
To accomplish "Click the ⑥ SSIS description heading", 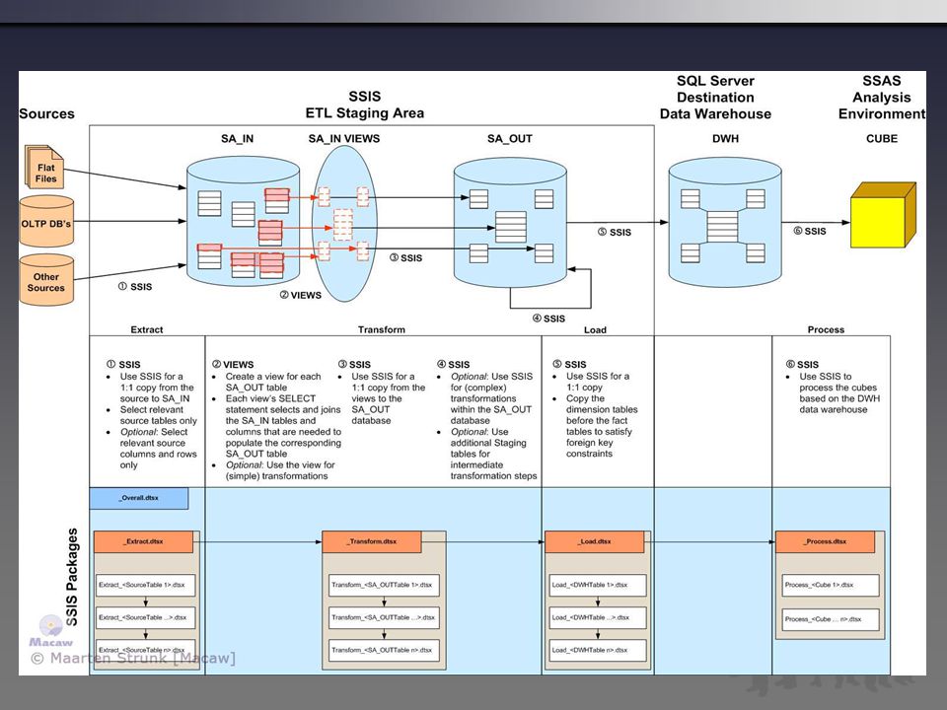I will coord(803,365).
